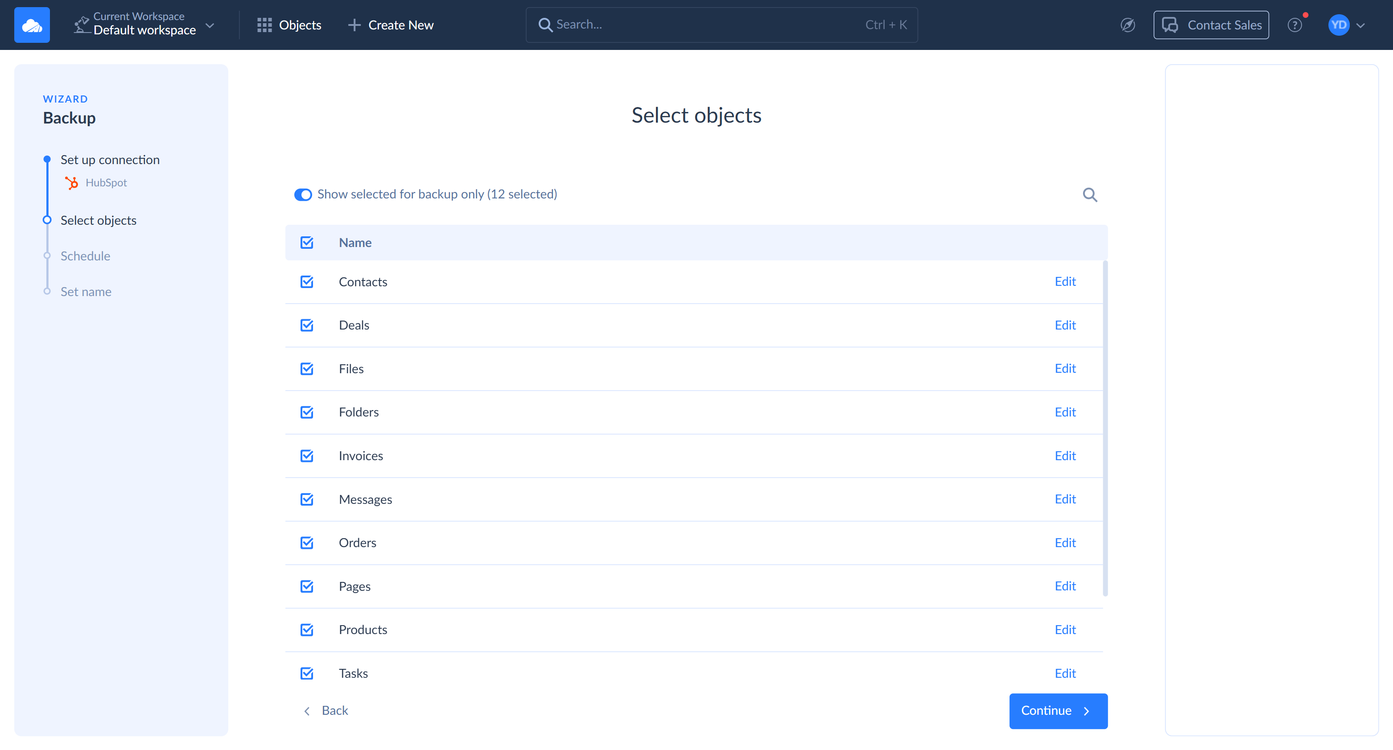Click the Name column header
Screen dimensions: 1393x750
click(355, 243)
